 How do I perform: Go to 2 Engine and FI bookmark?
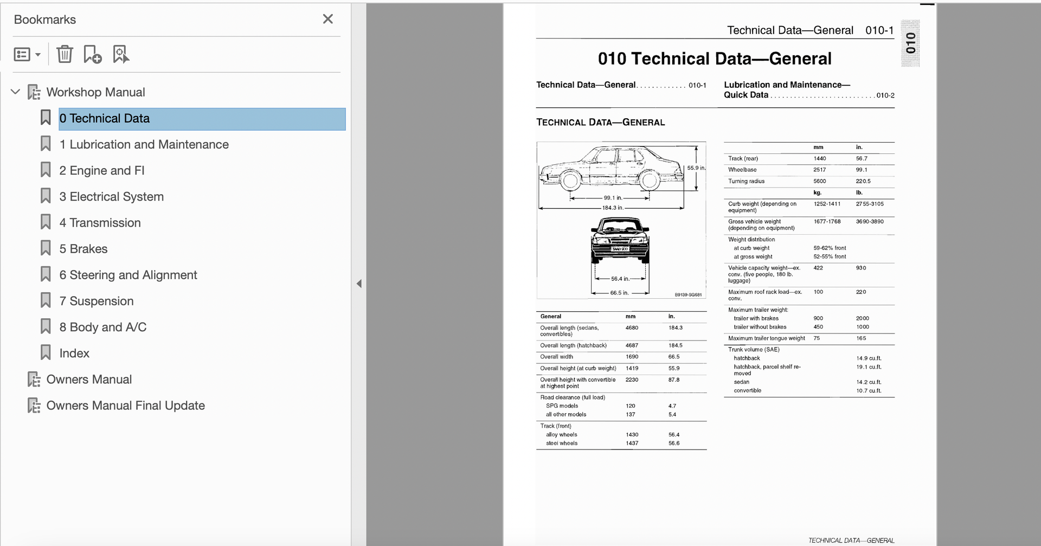(x=102, y=171)
